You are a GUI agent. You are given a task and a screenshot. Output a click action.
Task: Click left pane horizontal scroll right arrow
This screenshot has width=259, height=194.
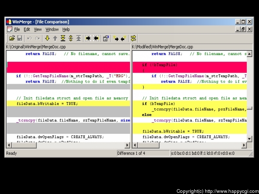(127, 145)
